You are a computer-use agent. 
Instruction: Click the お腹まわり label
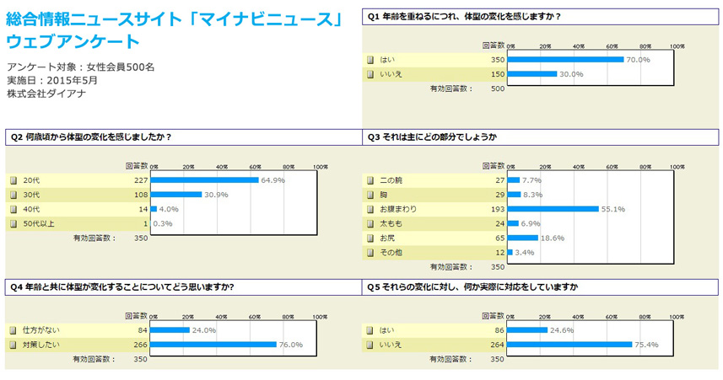(398, 209)
